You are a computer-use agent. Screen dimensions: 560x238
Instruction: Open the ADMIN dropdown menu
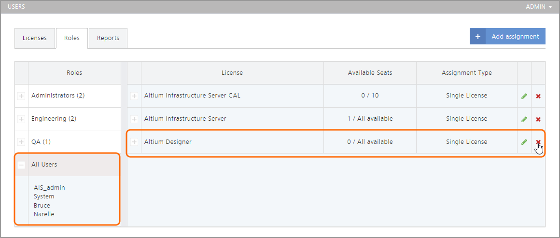(x=542, y=7)
